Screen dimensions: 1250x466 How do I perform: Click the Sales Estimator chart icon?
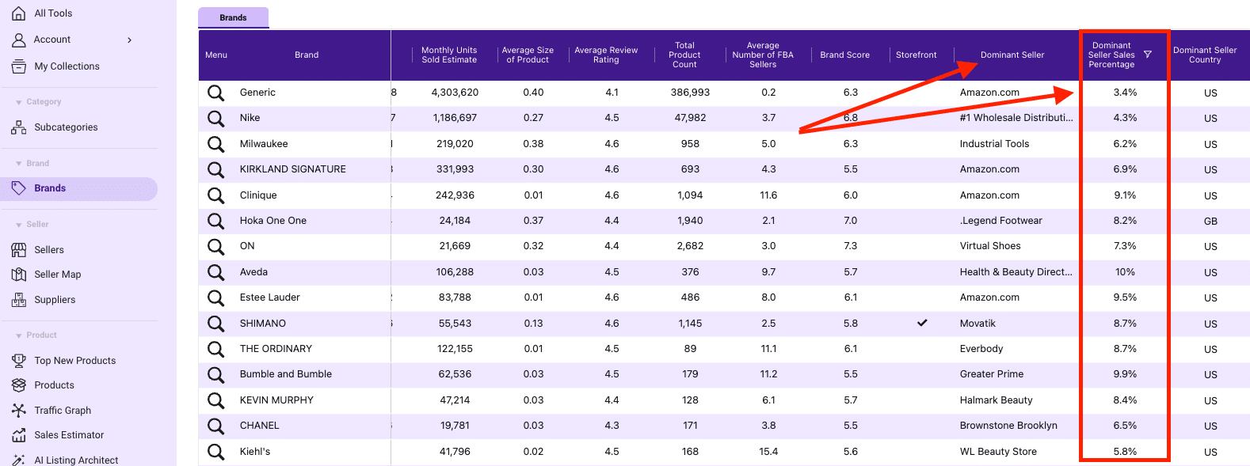click(x=19, y=435)
